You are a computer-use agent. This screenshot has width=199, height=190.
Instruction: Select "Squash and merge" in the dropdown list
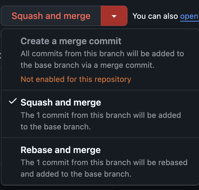(61, 102)
